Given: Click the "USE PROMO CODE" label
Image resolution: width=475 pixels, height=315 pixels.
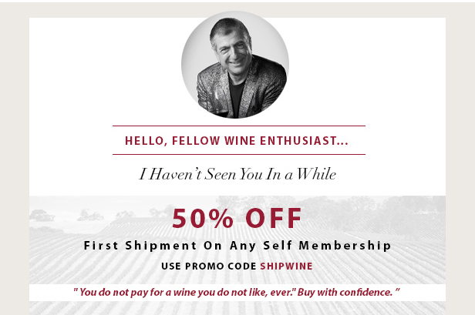Looking at the screenshot, I should pyautogui.click(x=209, y=266).
